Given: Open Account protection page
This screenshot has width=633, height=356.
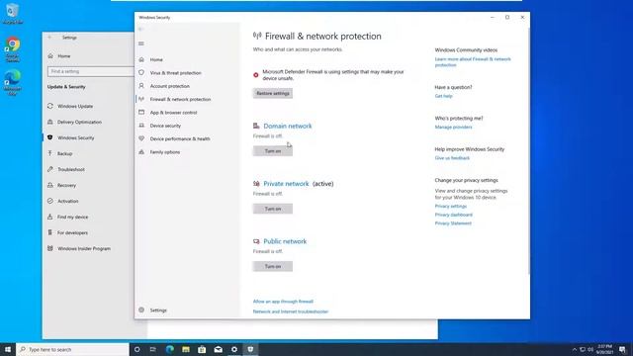Looking at the screenshot, I should point(170,86).
